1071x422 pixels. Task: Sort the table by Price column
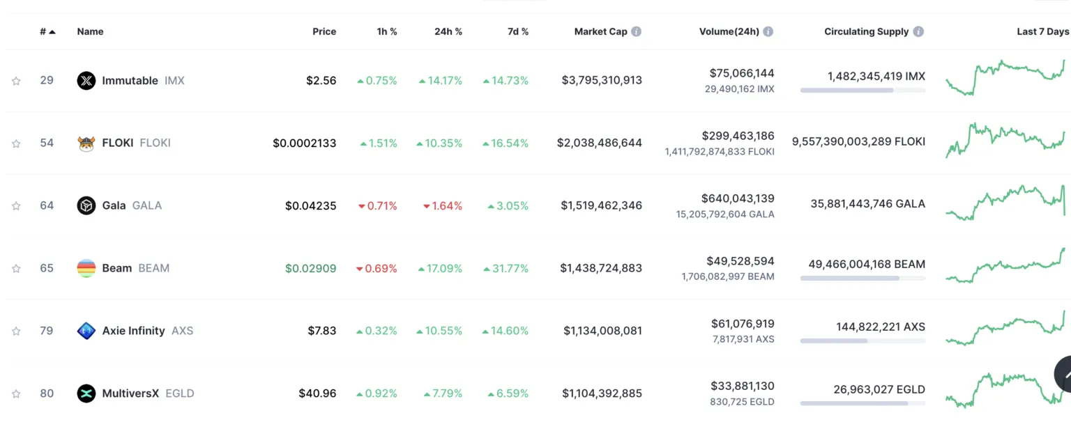tap(324, 31)
